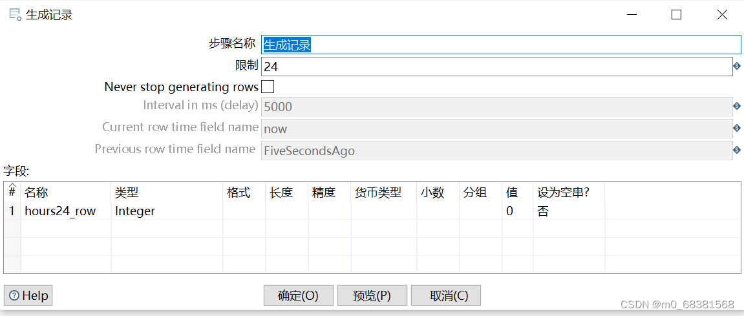
Task: Select the hours24_row name cell
Action: pos(66,211)
